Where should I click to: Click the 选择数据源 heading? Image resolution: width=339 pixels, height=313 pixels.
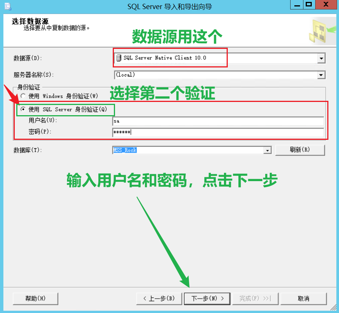pos(30,21)
